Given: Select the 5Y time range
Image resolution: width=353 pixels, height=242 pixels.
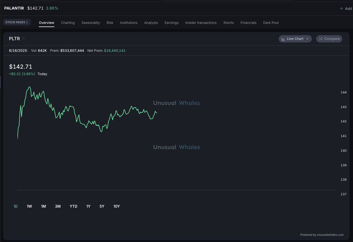Looking at the screenshot, I should point(102,206).
